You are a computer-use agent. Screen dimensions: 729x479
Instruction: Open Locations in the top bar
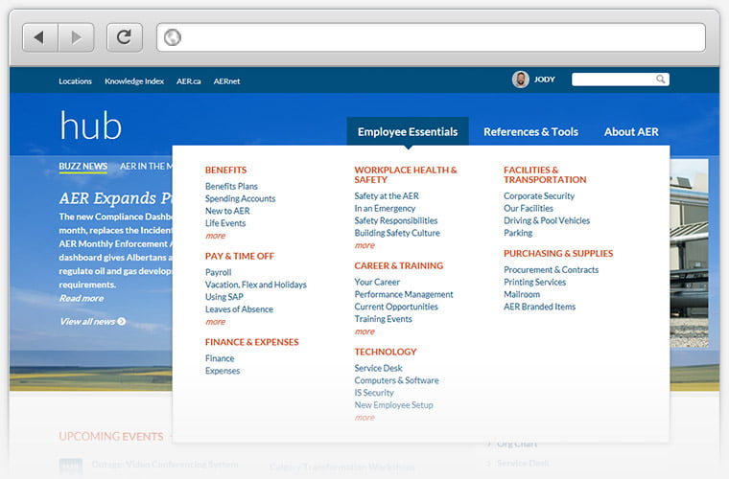coord(76,81)
